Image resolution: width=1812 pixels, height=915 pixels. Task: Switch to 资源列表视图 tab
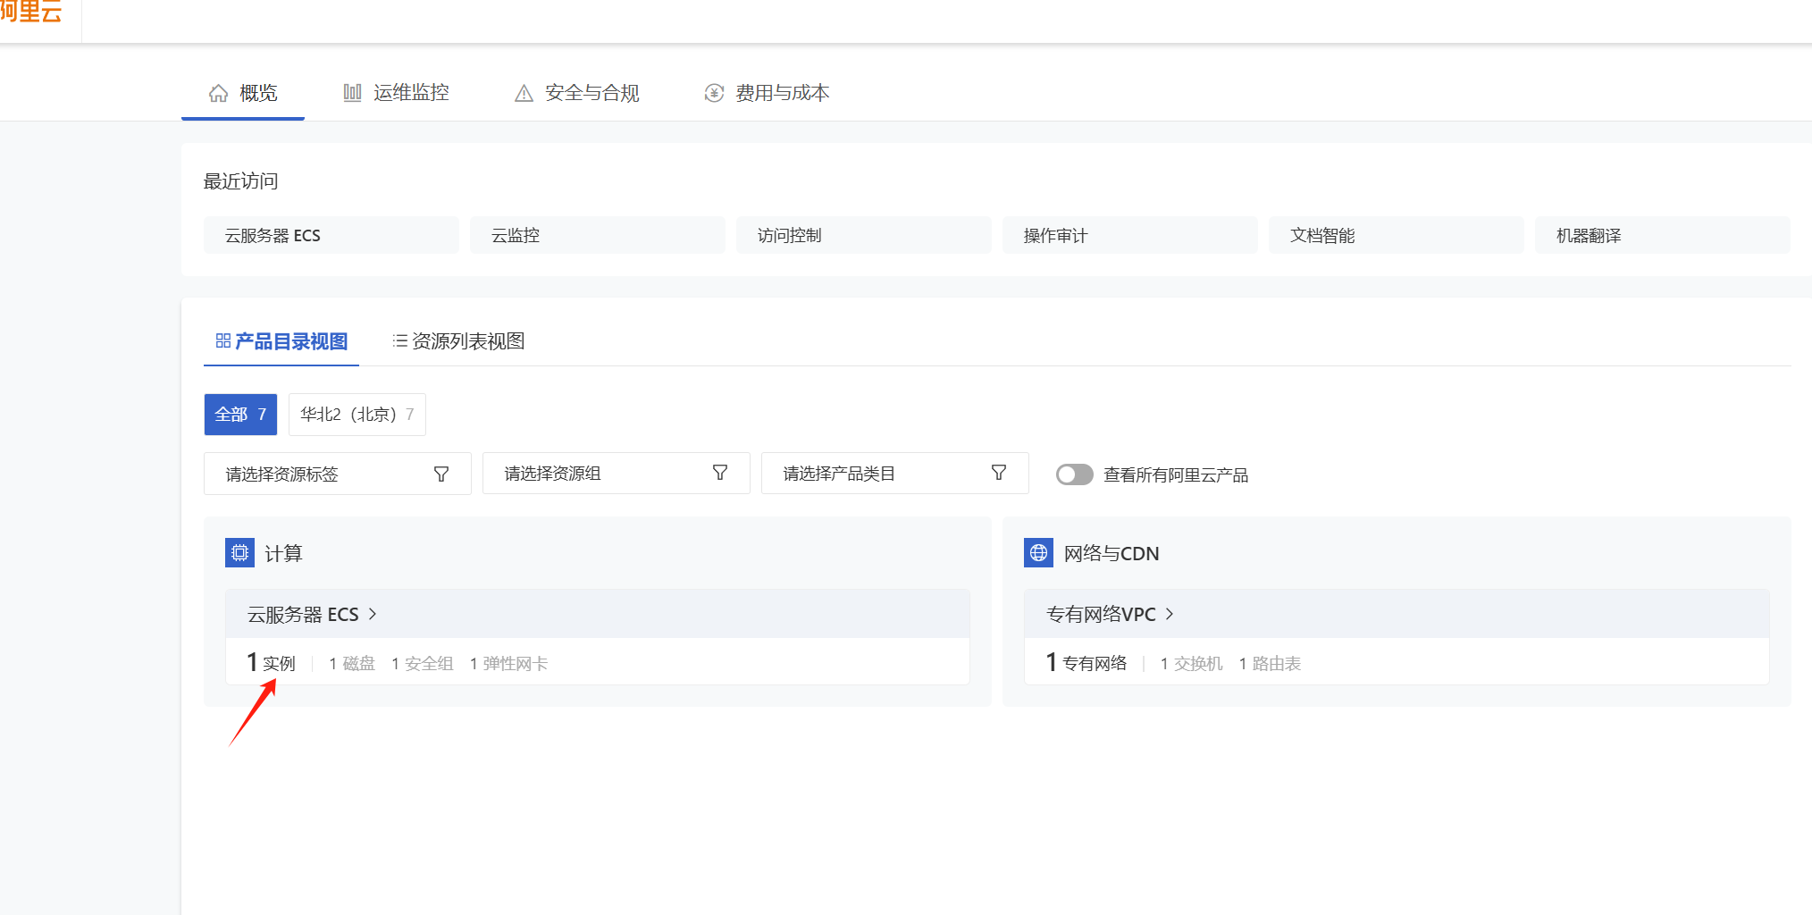(458, 341)
